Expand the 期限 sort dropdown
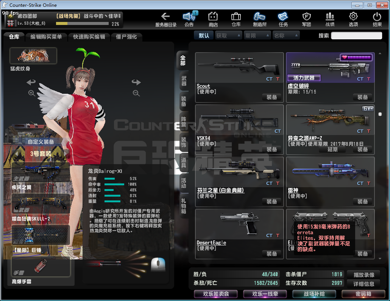This screenshot has width=390, height=301. (x=257, y=36)
